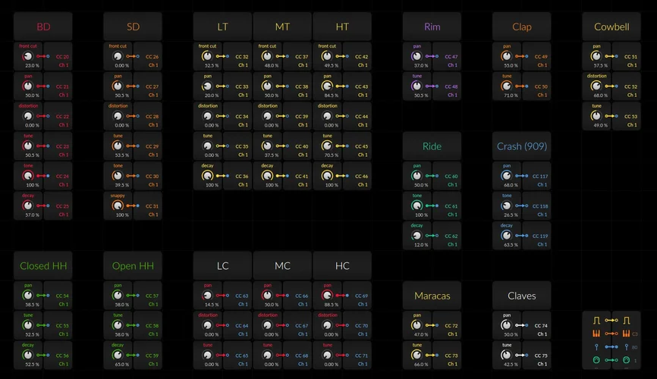The width and height of the screenshot is (657, 379).
Task: Click the left yellow pulse-wave icon in legend
Action: [596, 321]
